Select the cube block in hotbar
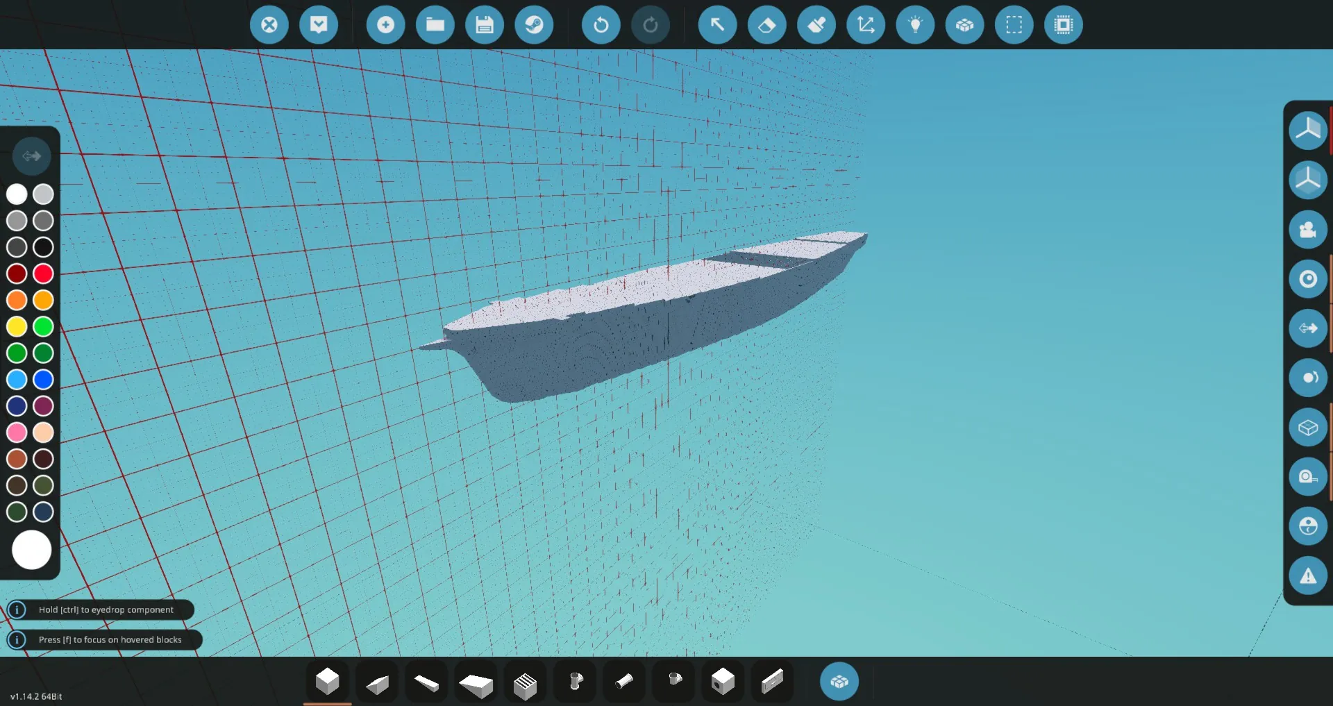 pyautogui.click(x=327, y=682)
